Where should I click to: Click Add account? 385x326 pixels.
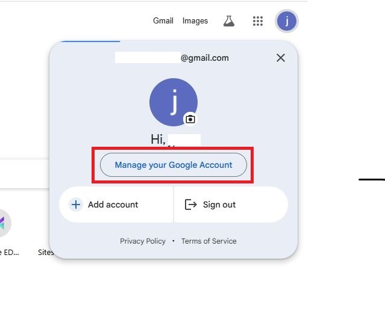point(116,205)
